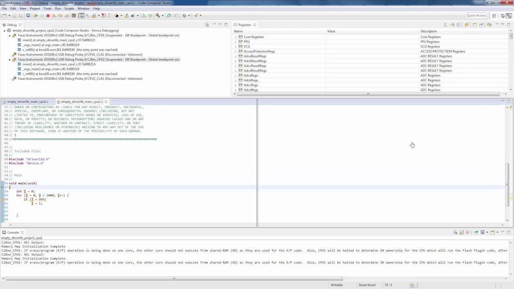This screenshot has width=514, height=289.
Task: Click Scroll Lock icon in Console view
Action: coord(462,232)
